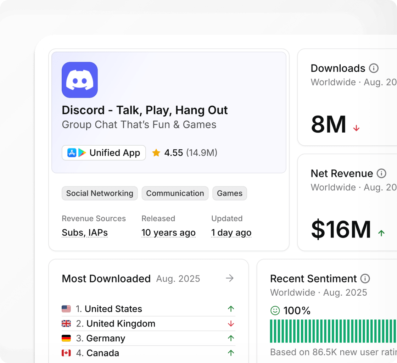
Task: Click the Germany trend up arrow
Action: click(231, 338)
